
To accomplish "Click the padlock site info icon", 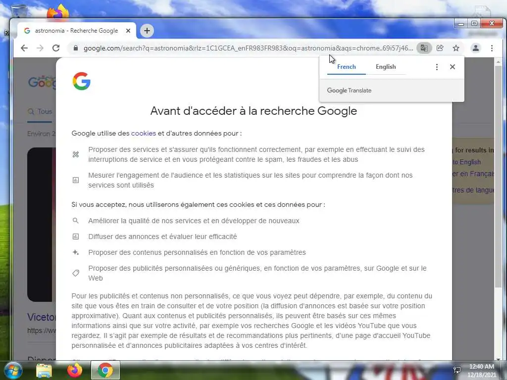I will pyautogui.click(x=76, y=48).
